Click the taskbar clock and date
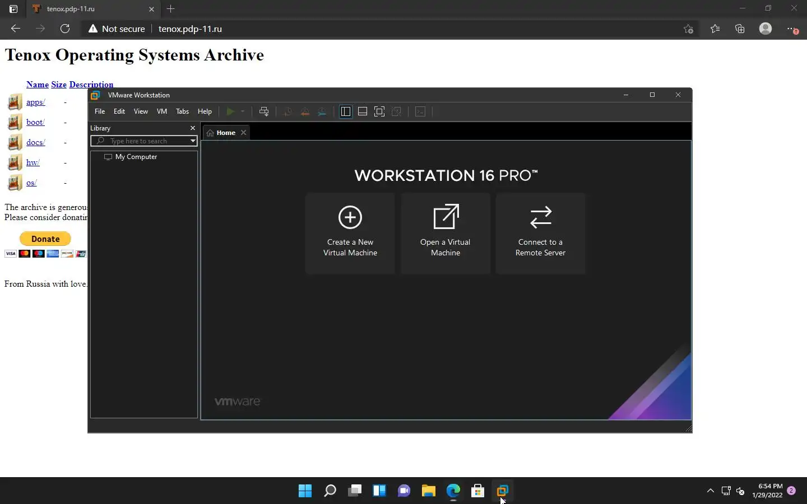This screenshot has height=504, width=807. (x=767, y=491)
